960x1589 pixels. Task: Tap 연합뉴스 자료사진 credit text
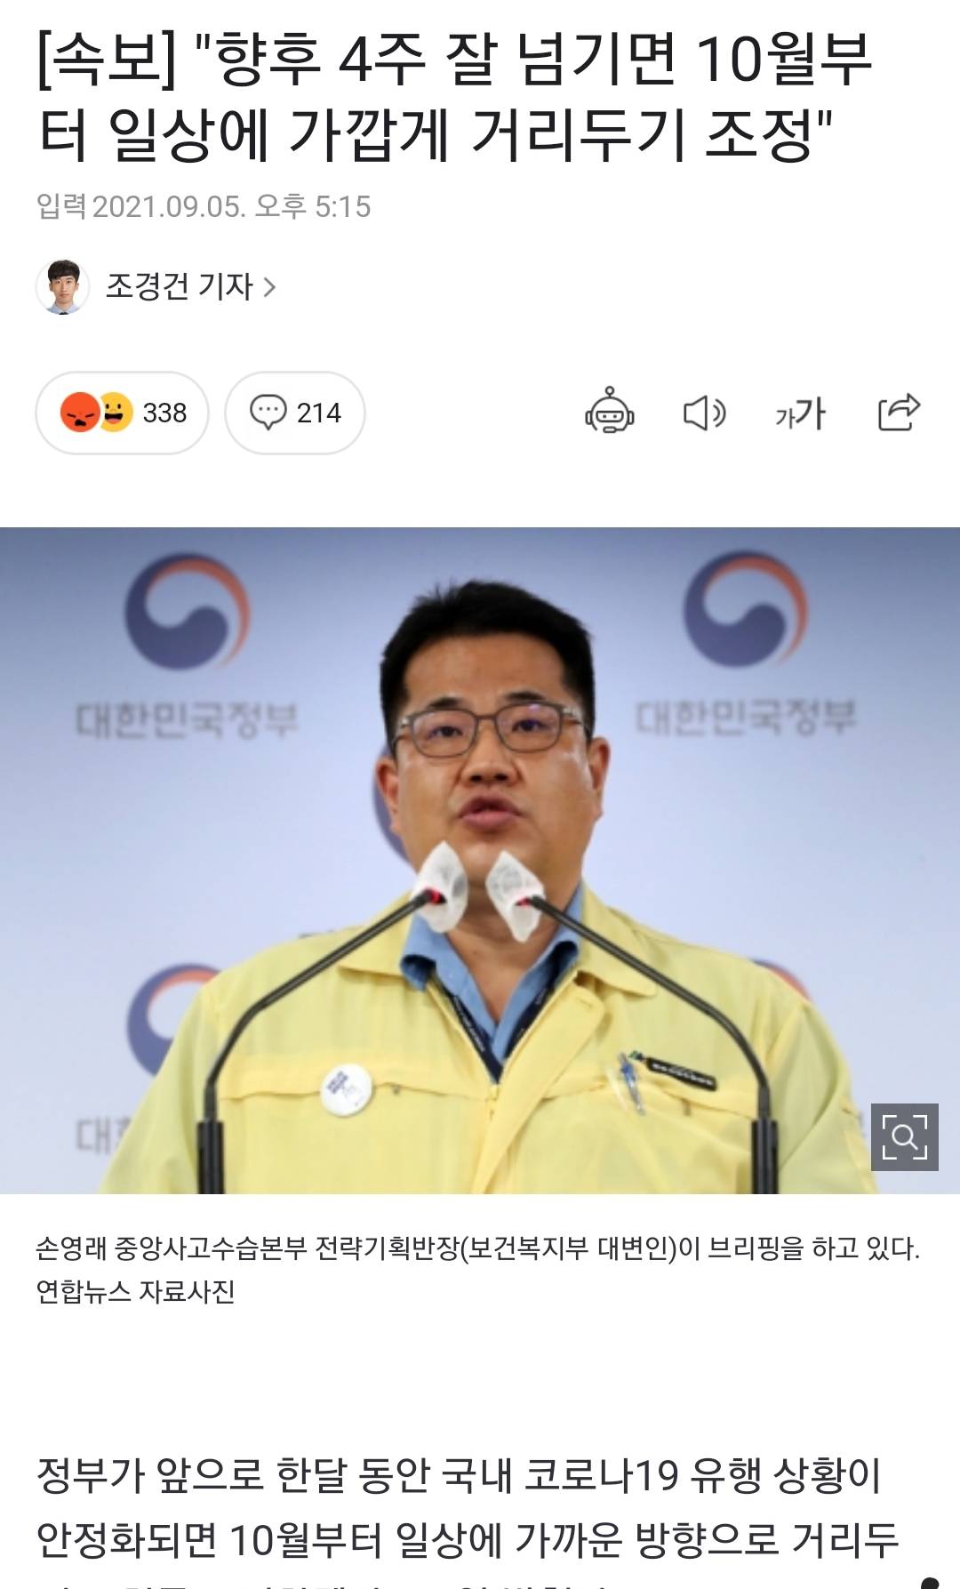tap(135, 1291)
